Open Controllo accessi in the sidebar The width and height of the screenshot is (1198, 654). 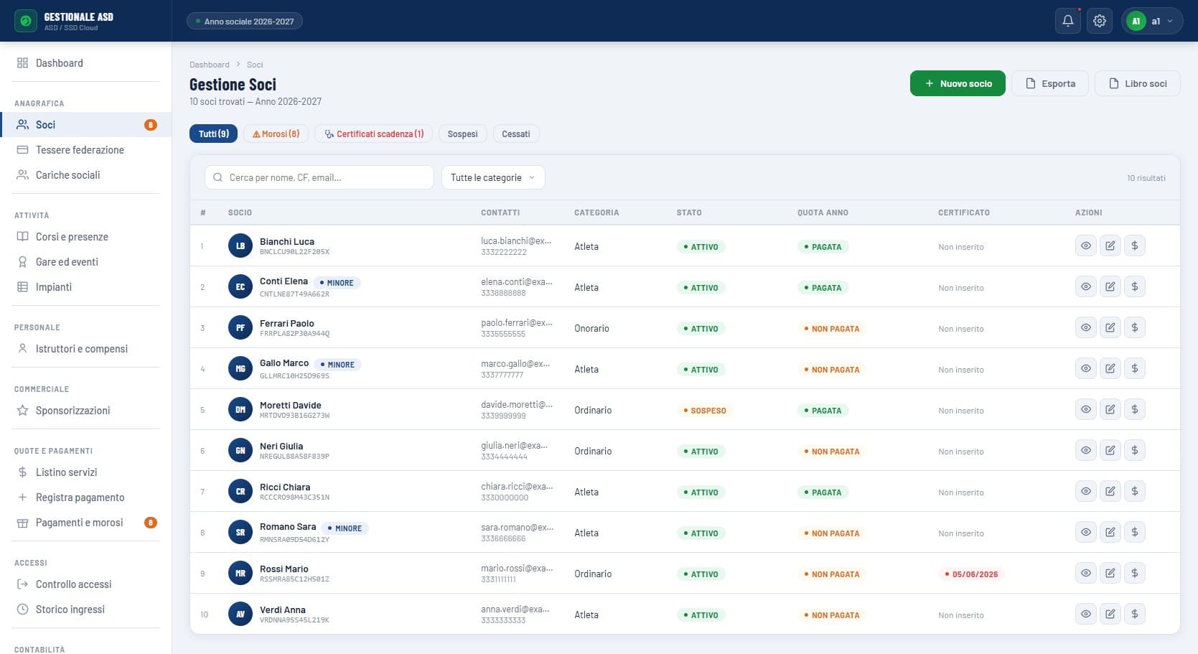(86, 584)
